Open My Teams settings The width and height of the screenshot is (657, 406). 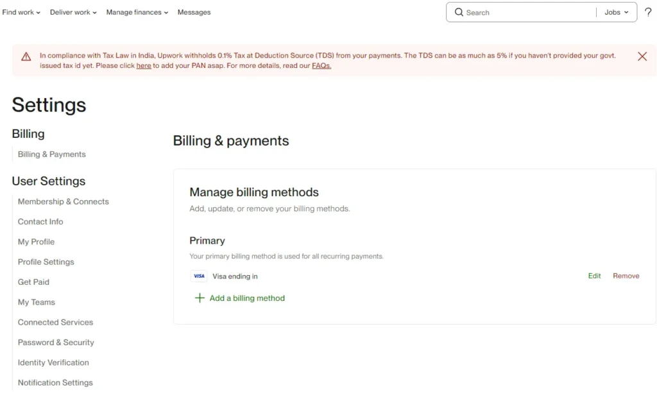pyautogui.click(x=37, y=302)
